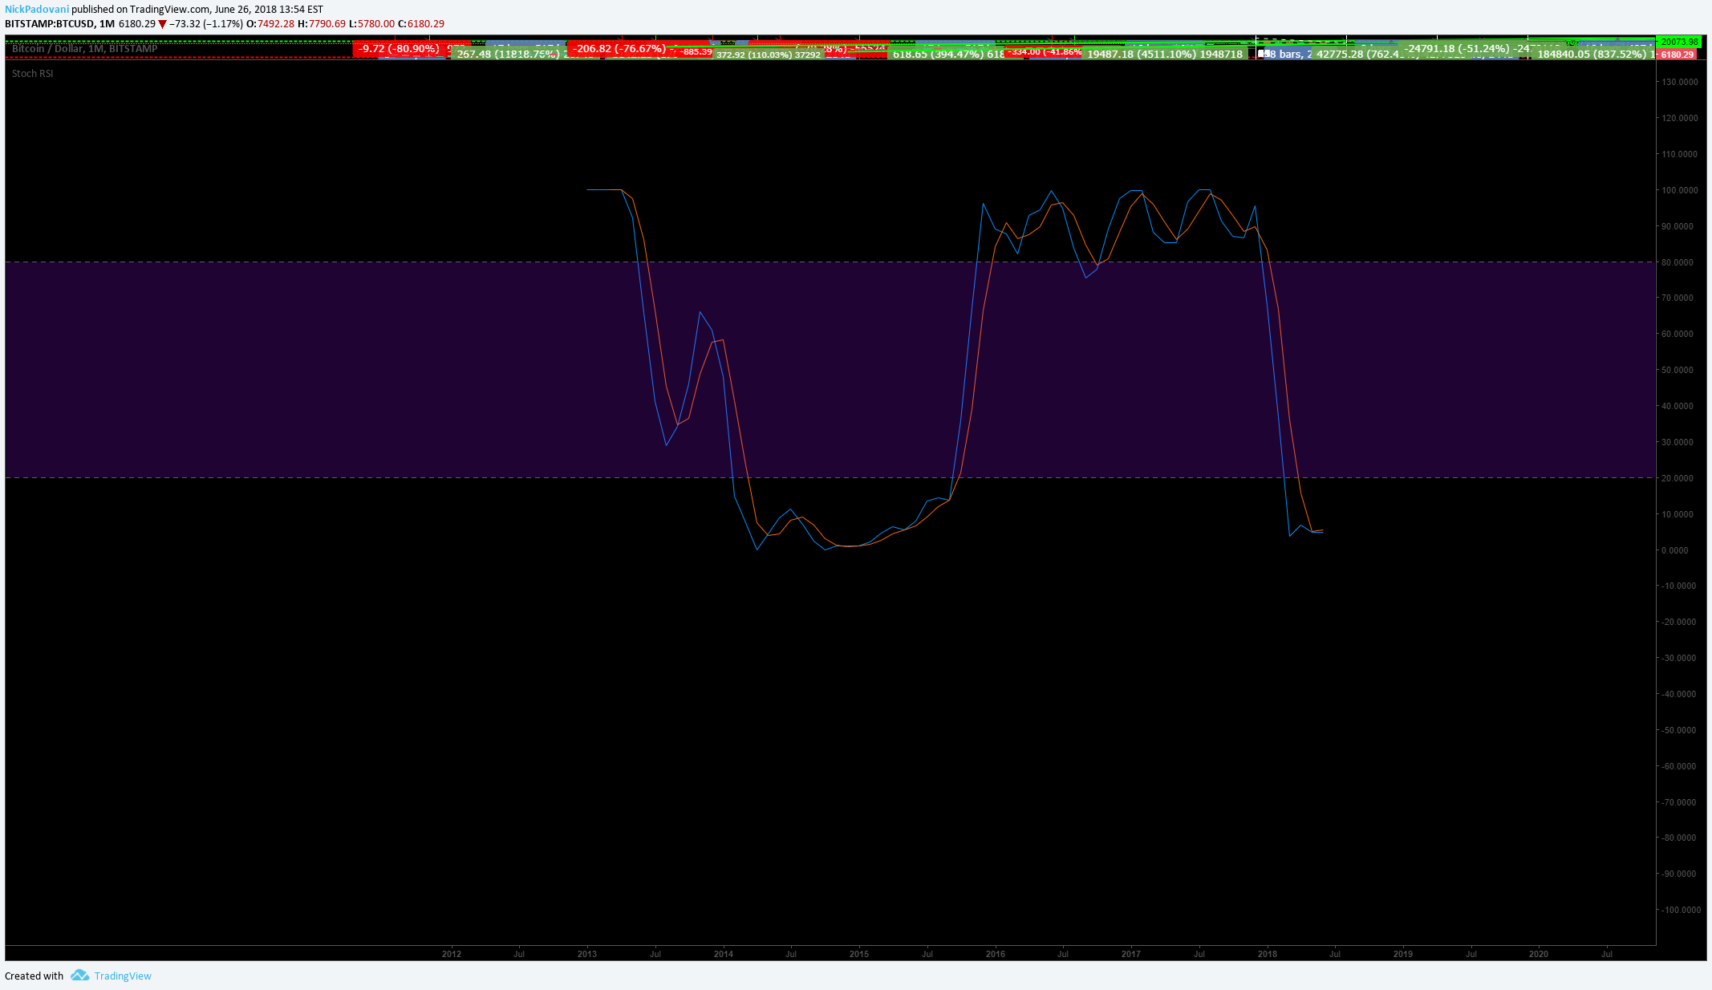
Task: Select the BITSTAMP:BTCUSD symbol text
Action: point(50,24)
